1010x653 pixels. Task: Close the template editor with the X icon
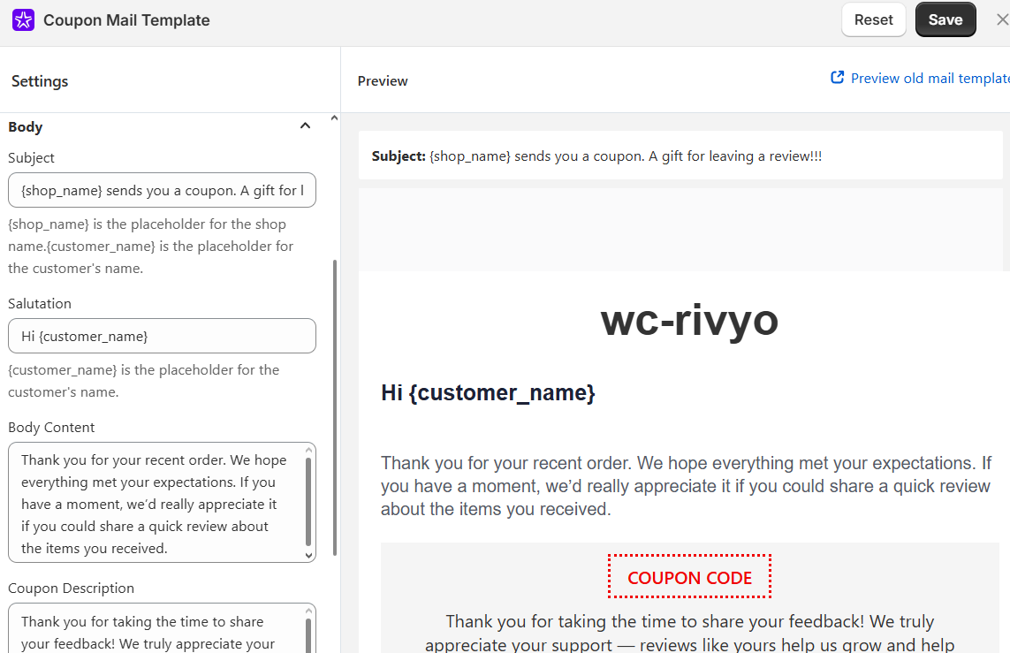coord(1002,20)
